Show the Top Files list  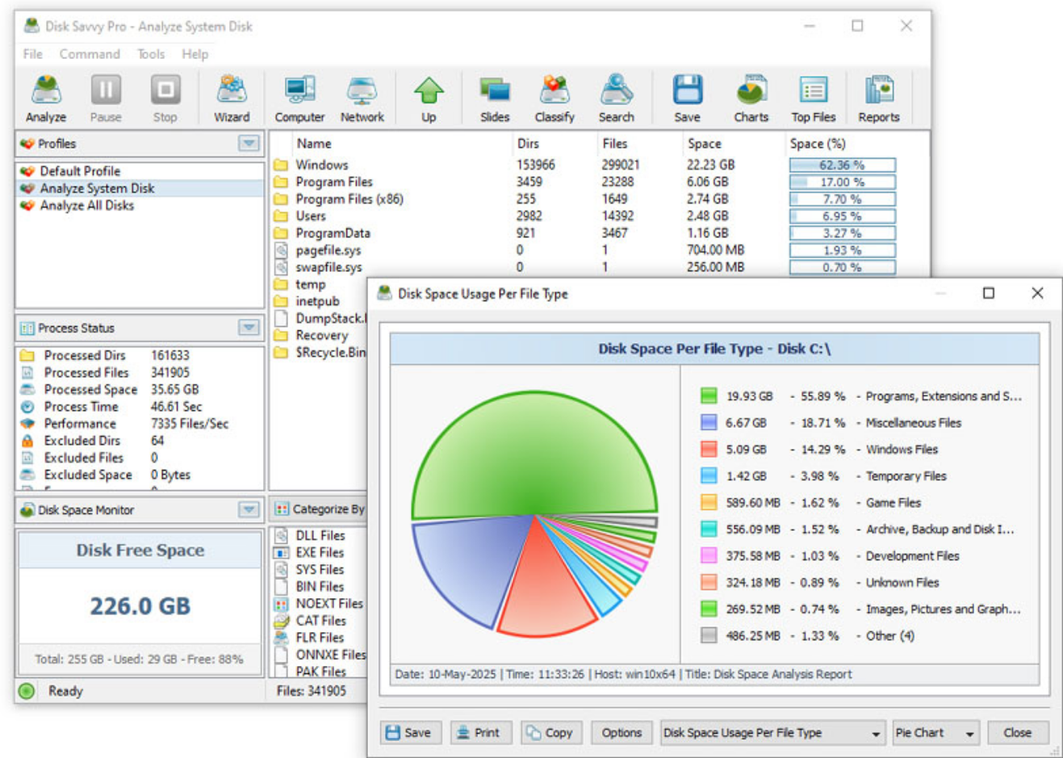[x=813, y=97]
